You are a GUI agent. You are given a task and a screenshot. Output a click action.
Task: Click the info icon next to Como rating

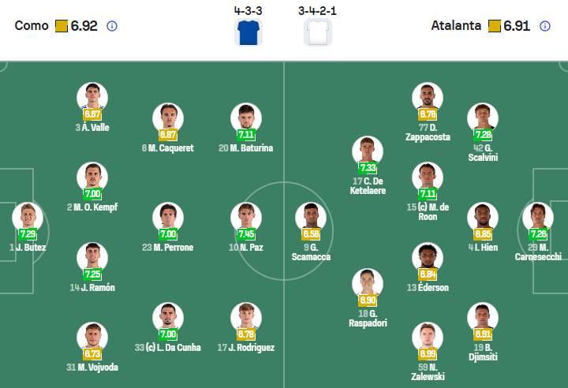coord(112,26)
